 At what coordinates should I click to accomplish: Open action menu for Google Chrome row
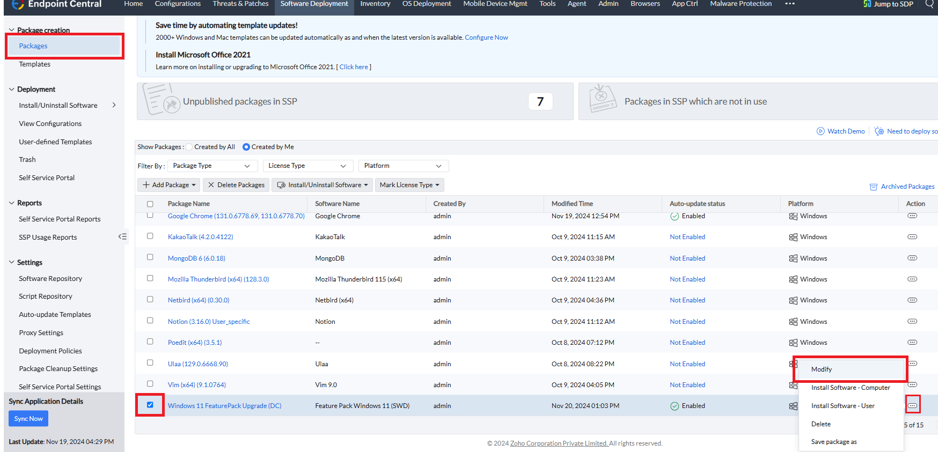pyautogui.click(x=912, y=216)
